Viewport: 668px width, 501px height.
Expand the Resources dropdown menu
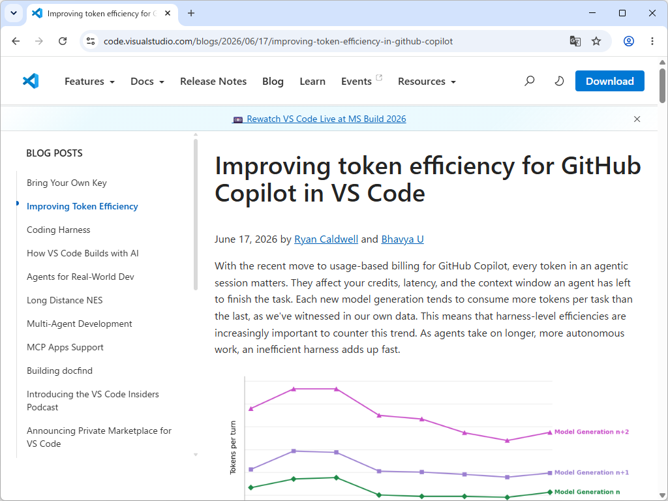pyautogui.click(x=427, y=82)
